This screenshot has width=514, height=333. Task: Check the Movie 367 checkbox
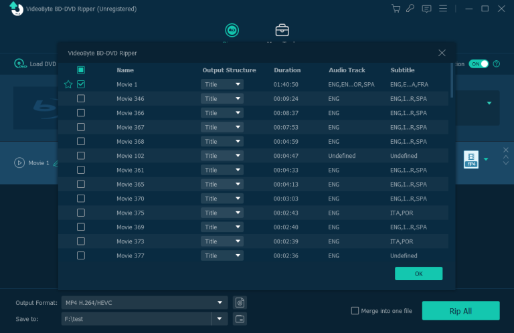pos(81,127)
